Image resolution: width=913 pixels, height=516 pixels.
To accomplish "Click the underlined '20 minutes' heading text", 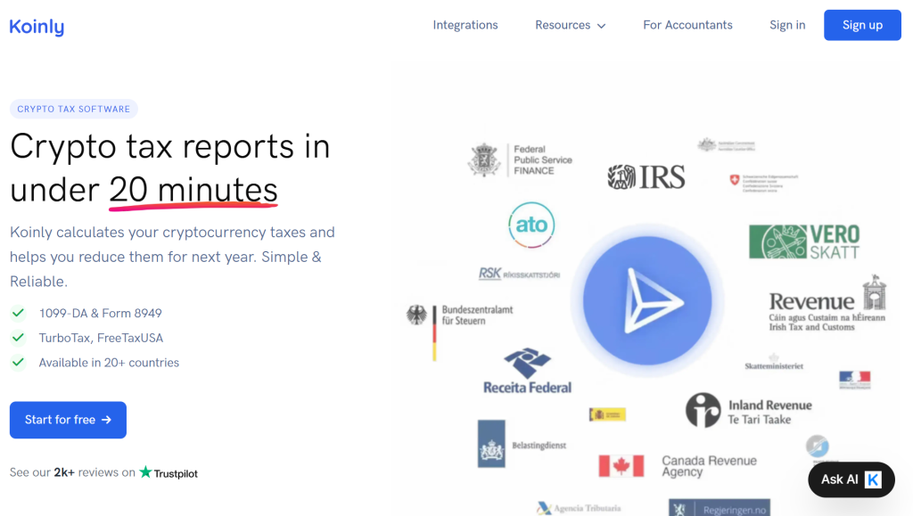I will pos(193,190).
